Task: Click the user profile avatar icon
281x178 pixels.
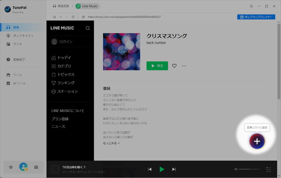Action: coord(24,167)
